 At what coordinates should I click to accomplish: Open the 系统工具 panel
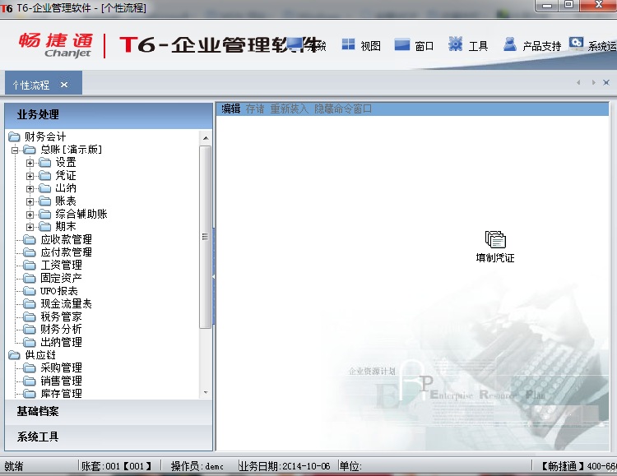(109, 437)
